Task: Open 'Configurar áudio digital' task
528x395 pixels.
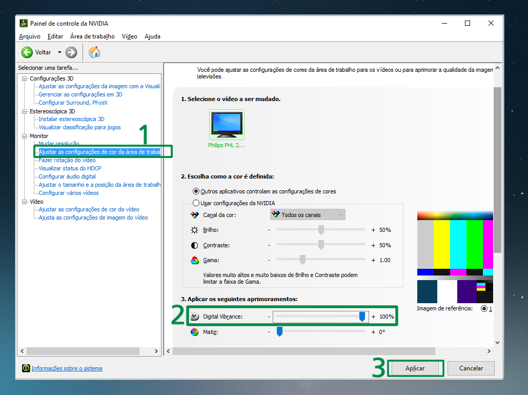Action: click(x=67, y=176)
